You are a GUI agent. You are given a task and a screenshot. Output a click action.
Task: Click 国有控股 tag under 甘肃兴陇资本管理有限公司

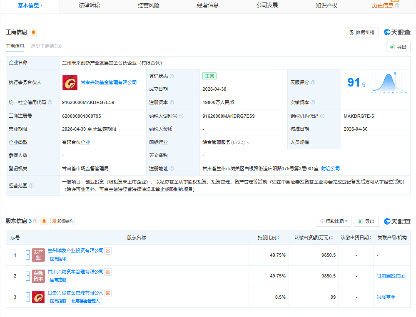pyautogui.click(x=58, y=280)
